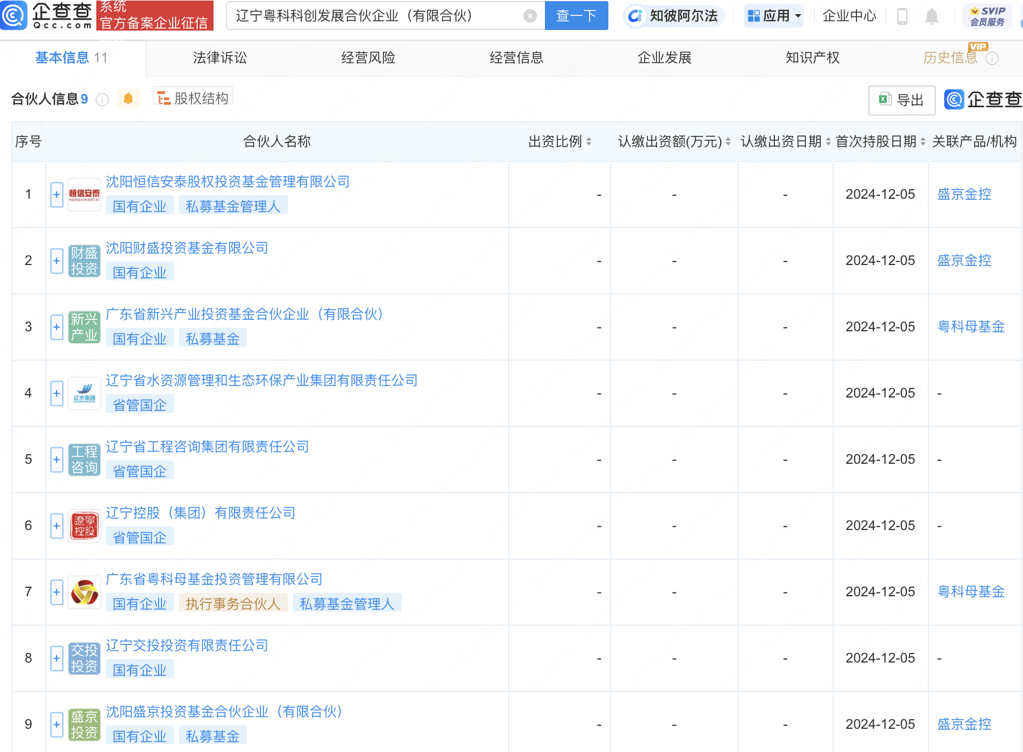Switch to the 经营信息 tab
The height and width of the screenshot is (752, 1023).
point(517,58)
